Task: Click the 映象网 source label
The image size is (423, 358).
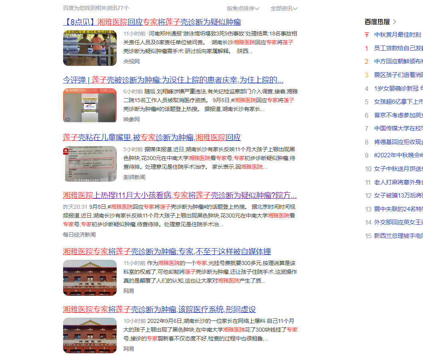Action: click(131, 119)
